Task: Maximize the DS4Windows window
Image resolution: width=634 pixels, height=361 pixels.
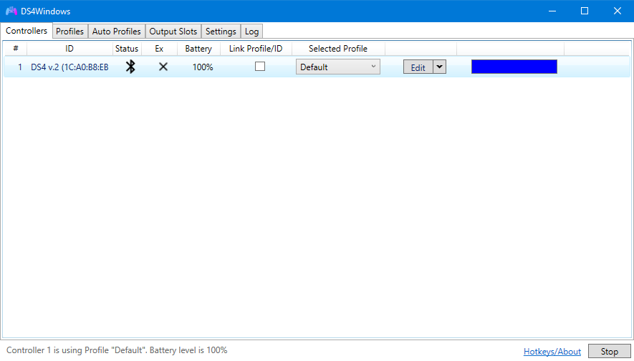Action: 584,11
